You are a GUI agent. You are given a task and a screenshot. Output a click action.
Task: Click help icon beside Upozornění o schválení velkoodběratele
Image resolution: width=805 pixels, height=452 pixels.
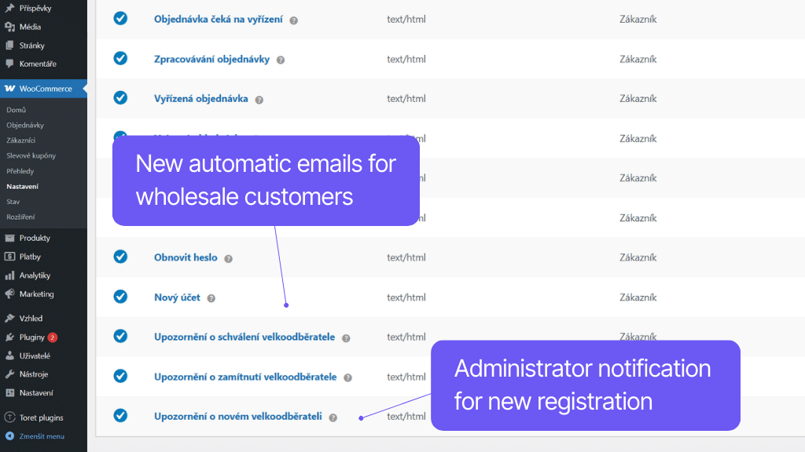point(346,338)
